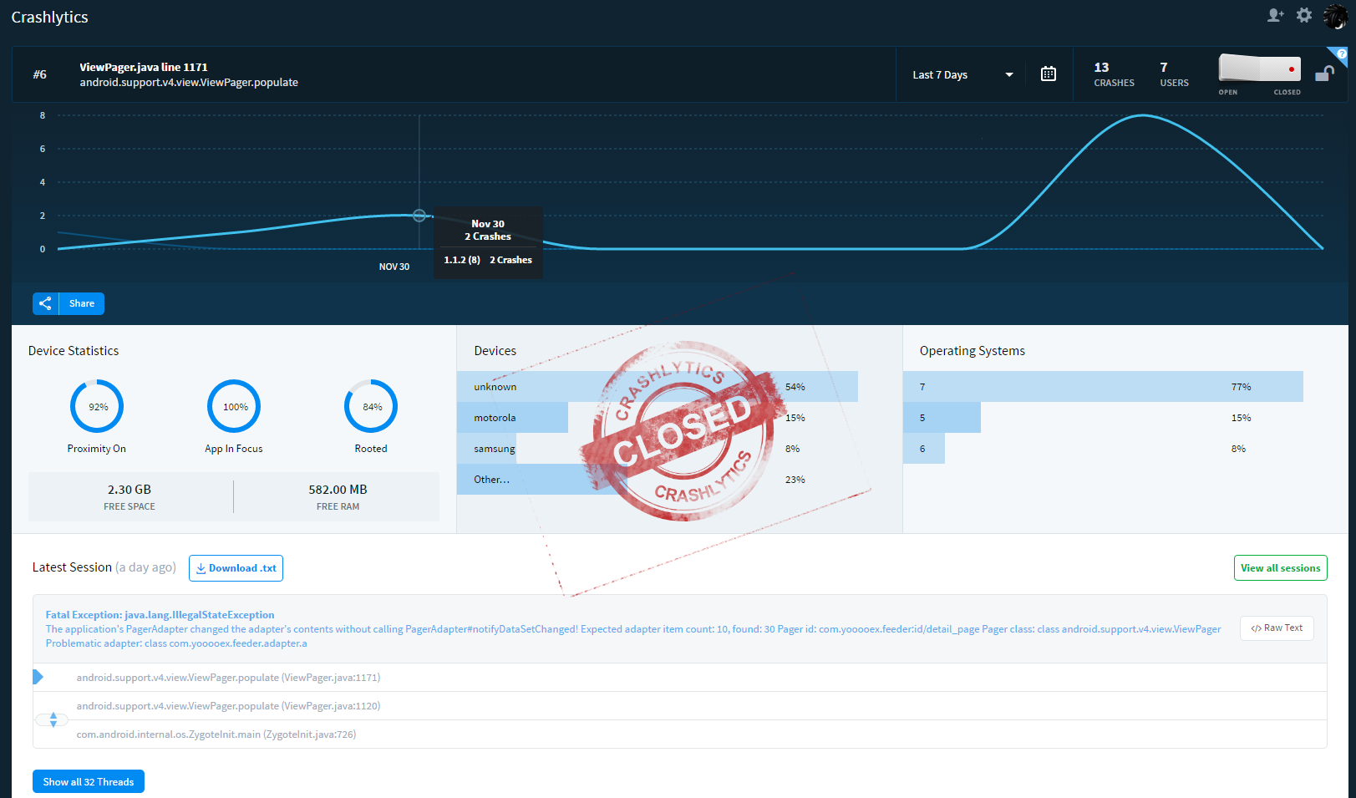The image size is (1356, 798).
Task: Click the user profile avatar
Action: tap(1335, 16)
